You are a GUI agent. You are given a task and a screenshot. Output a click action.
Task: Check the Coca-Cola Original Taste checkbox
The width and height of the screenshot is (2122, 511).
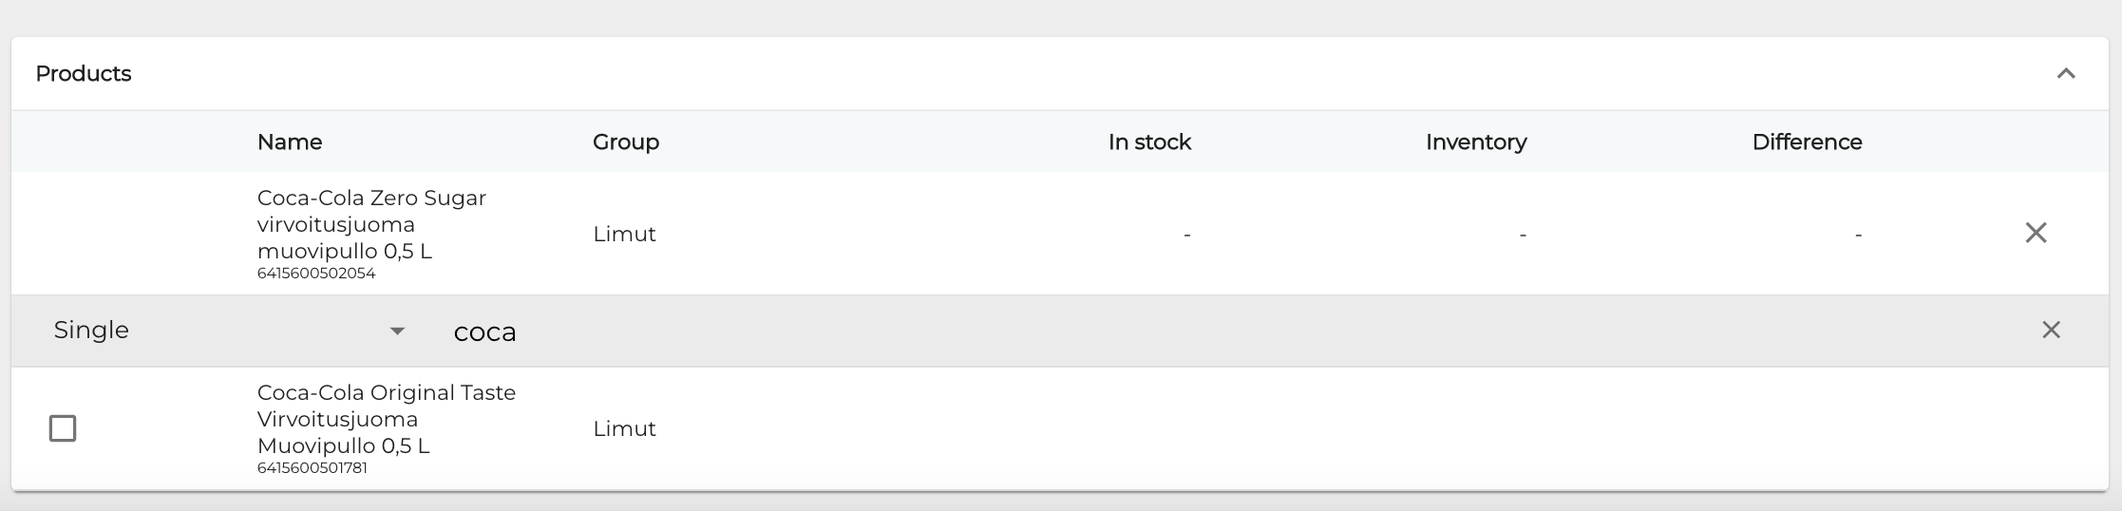(x=63, y=428)
